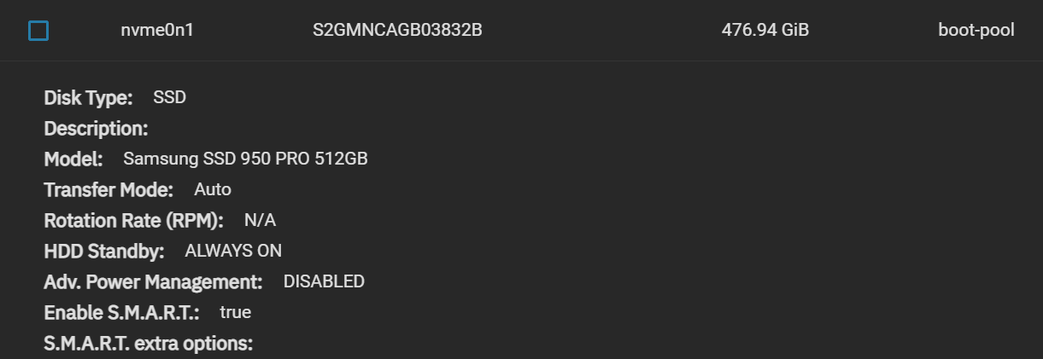Click the boot-pool pool name
Viewport: 1043px width, 359px height.
click(x=976, y=31)
